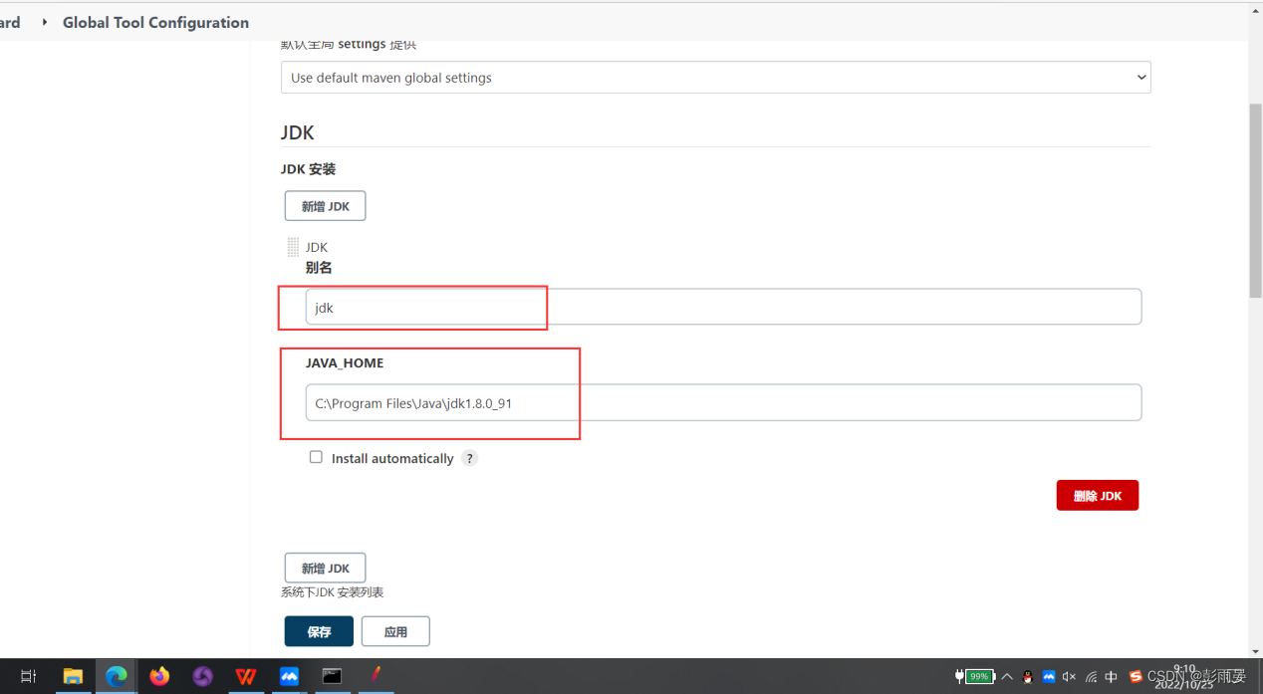1263x694 pixels.
Task: Click the Use default maven global settings selector
Action: coord(716,77)
